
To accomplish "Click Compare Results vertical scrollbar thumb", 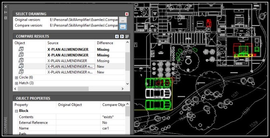I will click(127, 61).
